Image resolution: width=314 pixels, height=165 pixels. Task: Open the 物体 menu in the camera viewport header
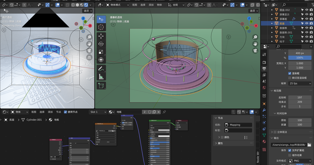coord(159,5)
